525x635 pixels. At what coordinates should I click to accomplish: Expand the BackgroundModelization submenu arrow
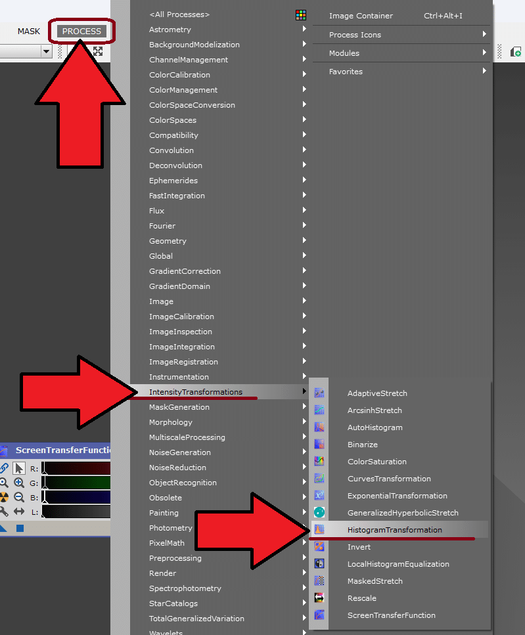click(x=304, y=44)
